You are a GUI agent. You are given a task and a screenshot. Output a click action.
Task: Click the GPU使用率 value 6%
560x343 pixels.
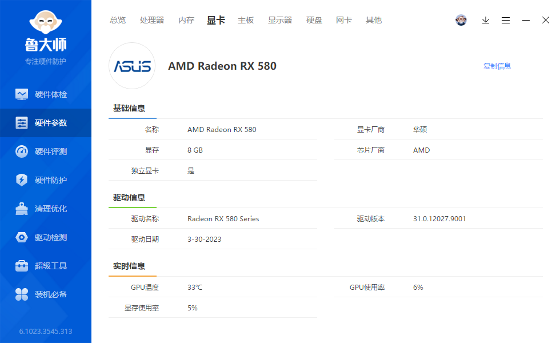click(x=418, y=288)
